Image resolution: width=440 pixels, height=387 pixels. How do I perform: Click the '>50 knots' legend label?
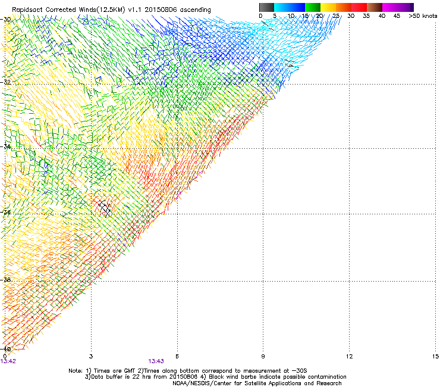(x=423, y=15)
